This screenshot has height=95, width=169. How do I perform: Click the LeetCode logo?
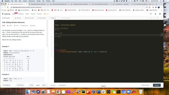(x=6, y=14)
